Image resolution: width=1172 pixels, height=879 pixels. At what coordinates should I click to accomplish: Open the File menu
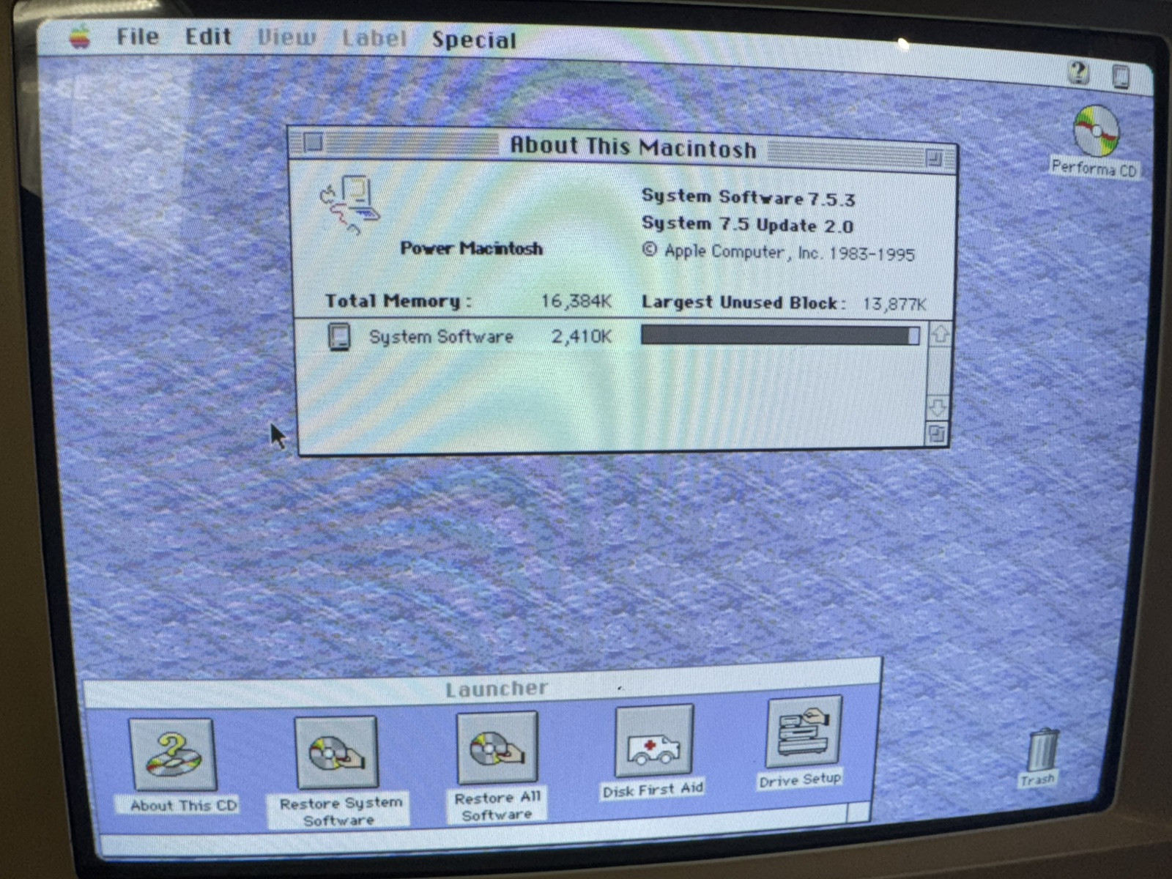[x=138, y=37]
